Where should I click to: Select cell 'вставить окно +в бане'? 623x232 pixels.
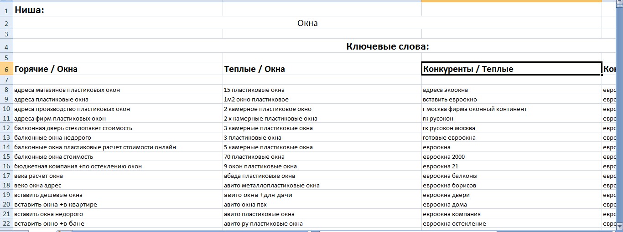pos(118,223)
